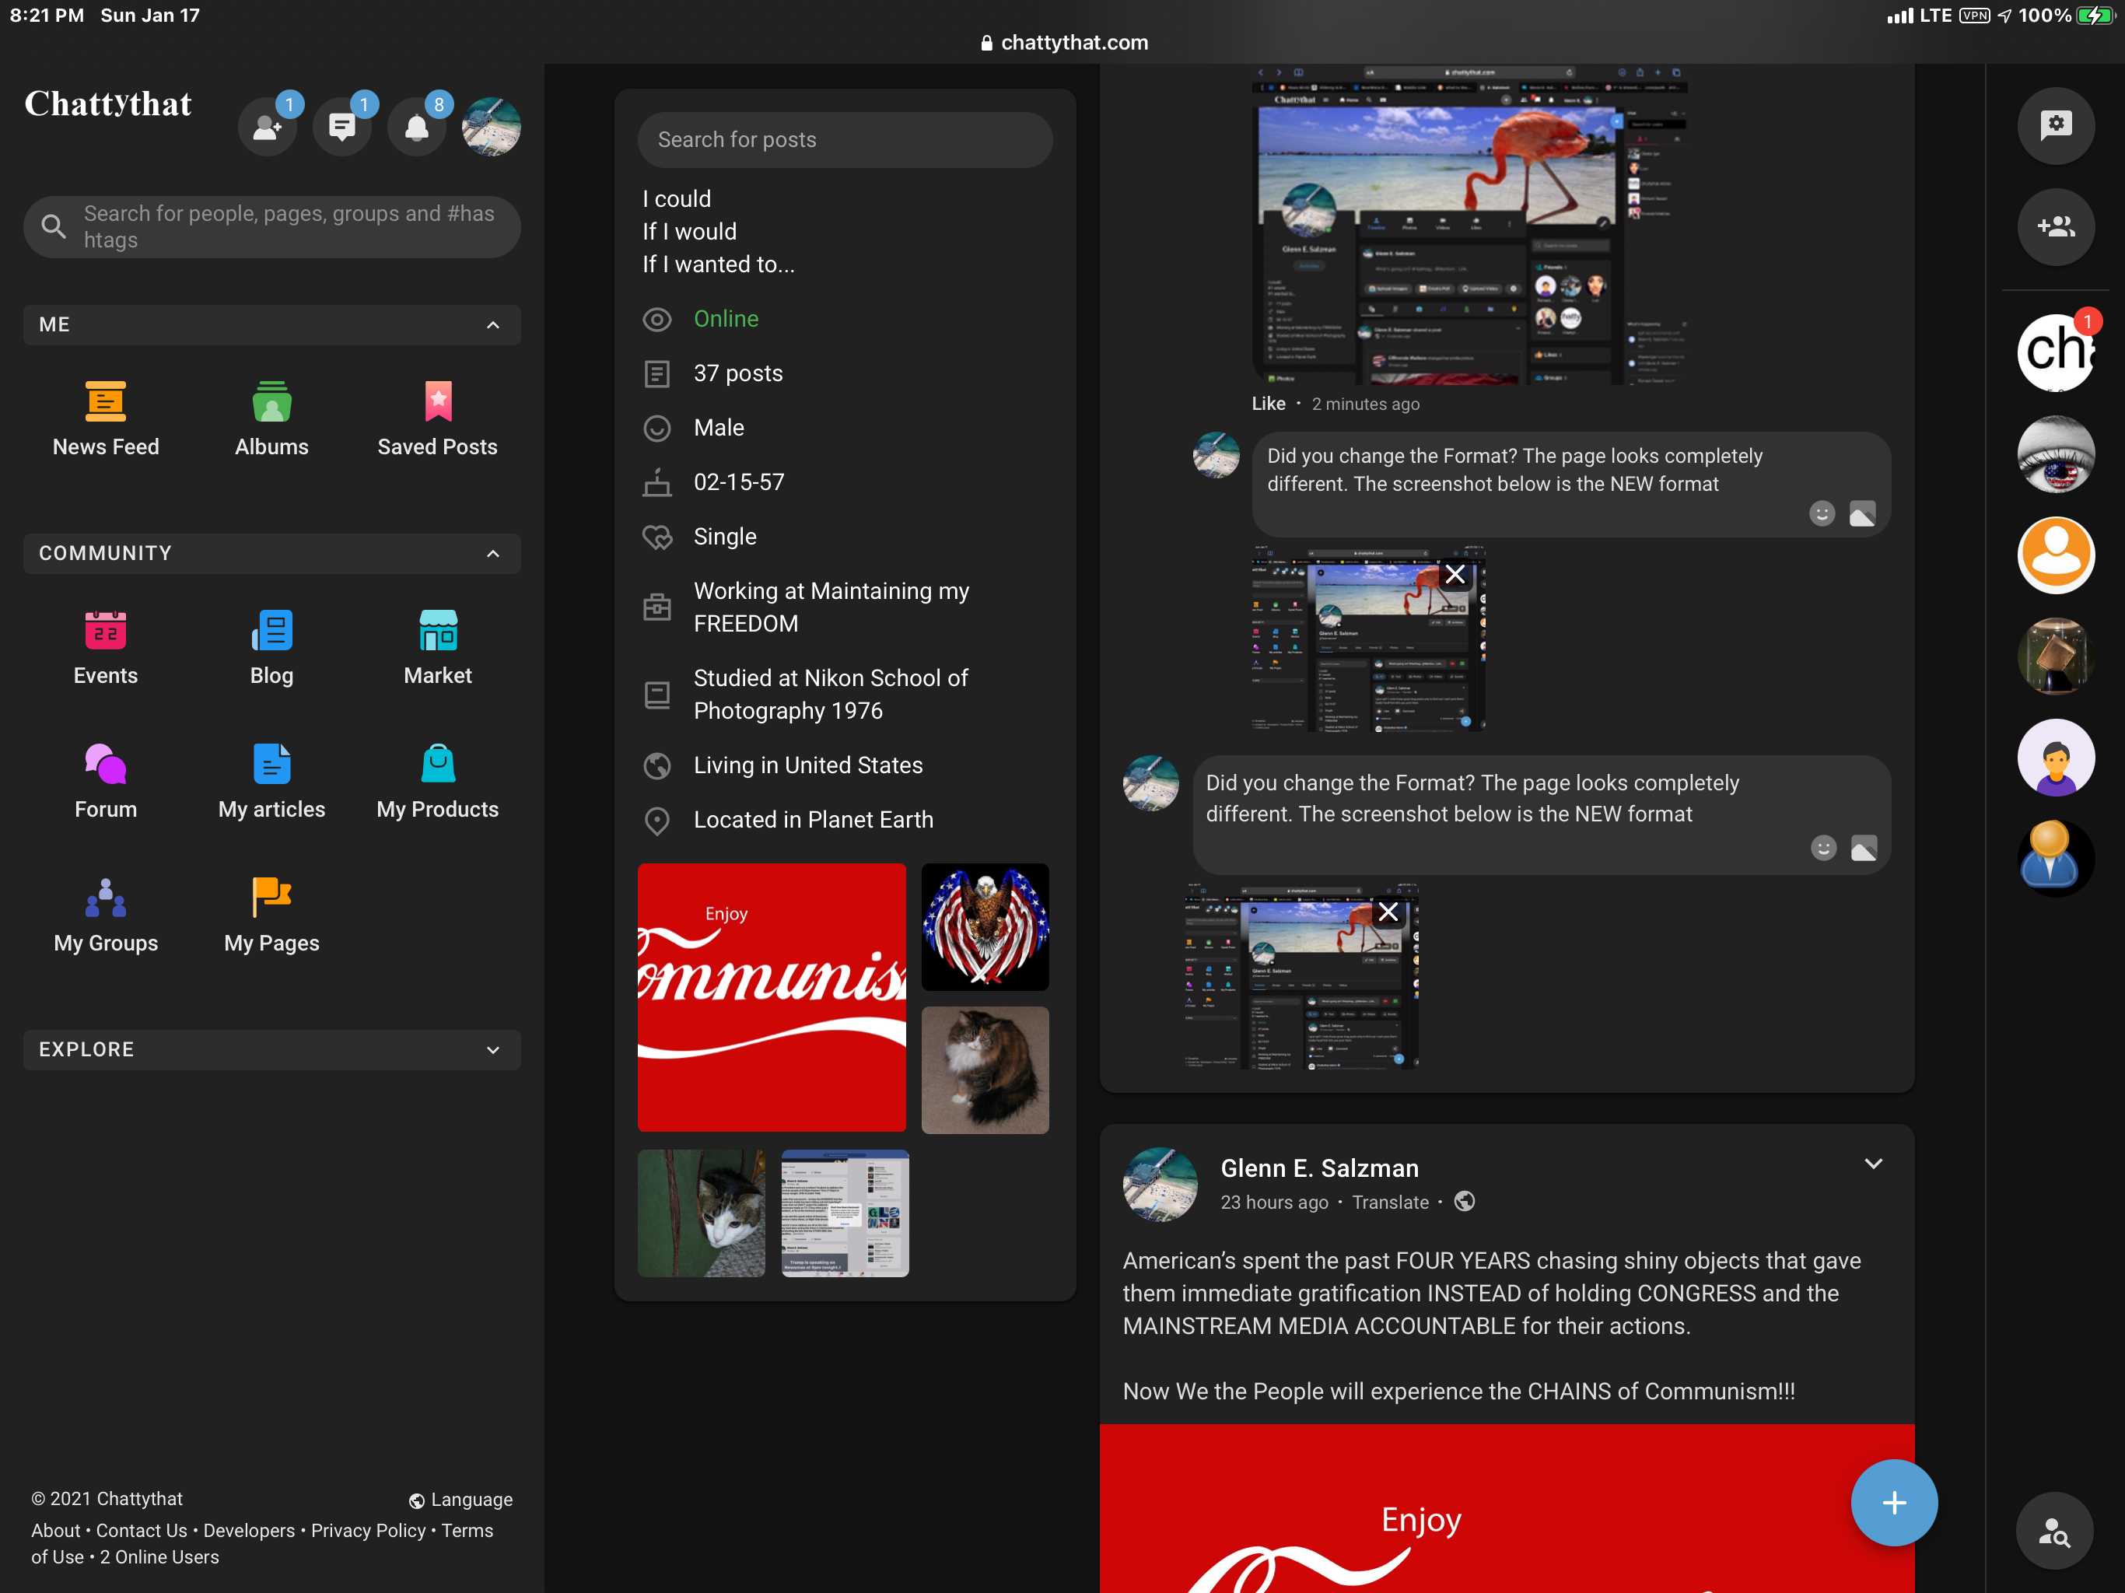Focus people, pages, groups search field
This screenshot has height=1593, width=2125.
click(272, 227)
